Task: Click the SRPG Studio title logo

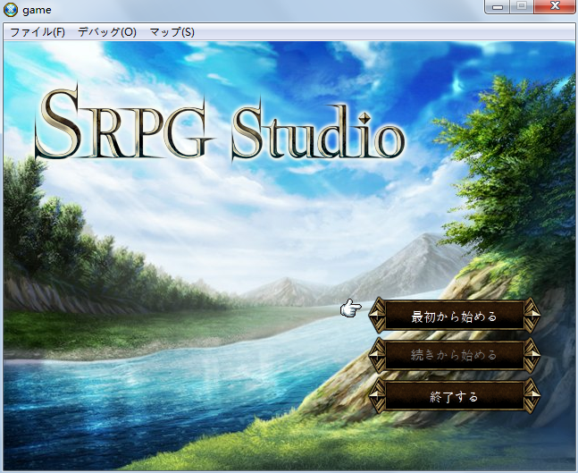Action: click(220, 123)
